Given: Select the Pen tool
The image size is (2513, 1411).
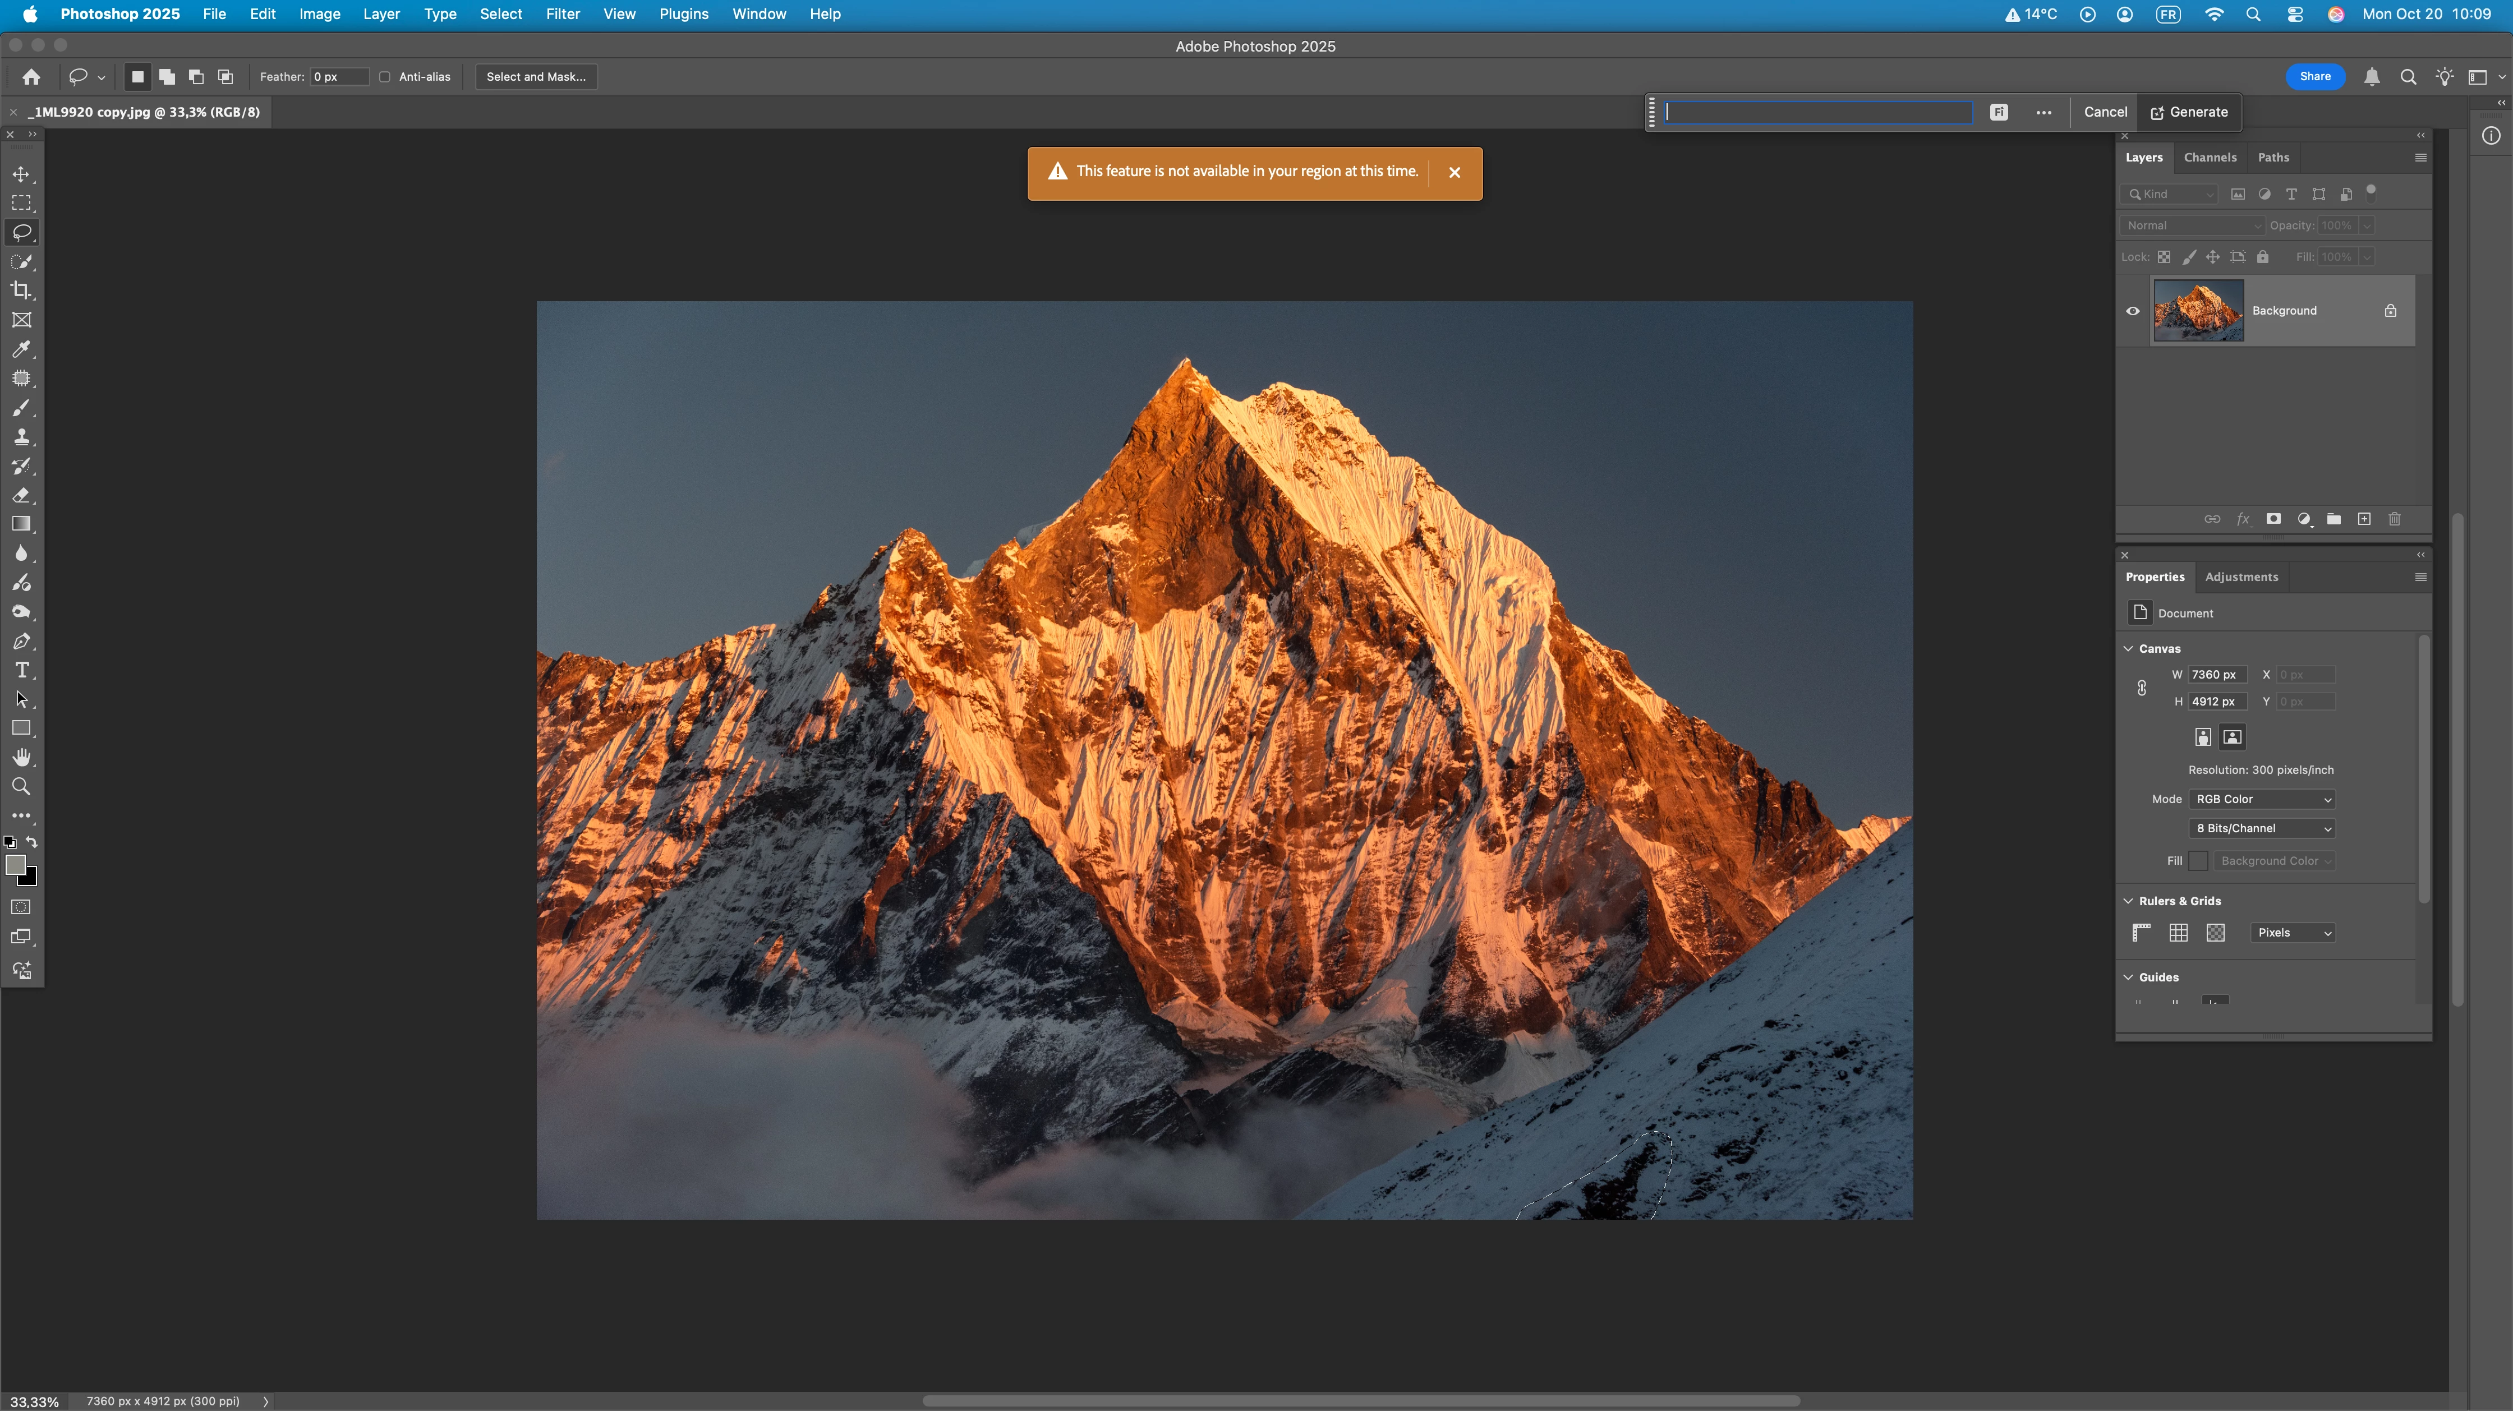Looking at the screenshot, I should [21, 642].
